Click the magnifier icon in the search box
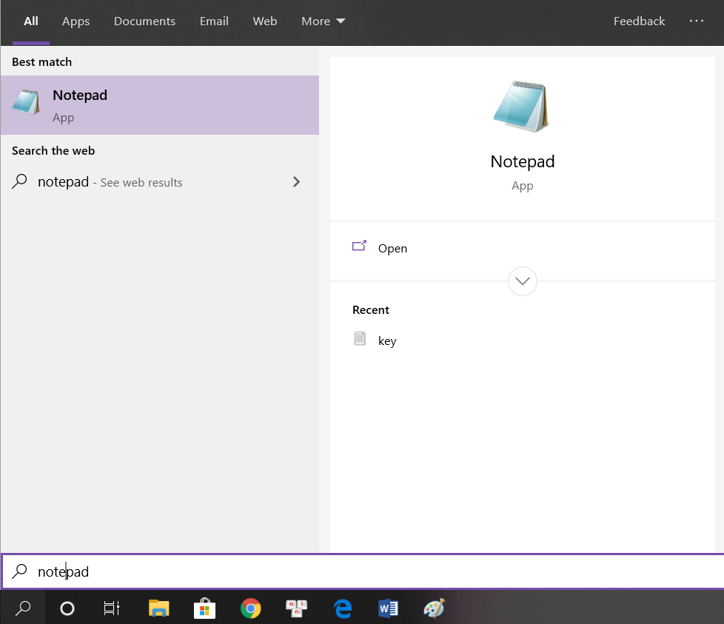 19,571
